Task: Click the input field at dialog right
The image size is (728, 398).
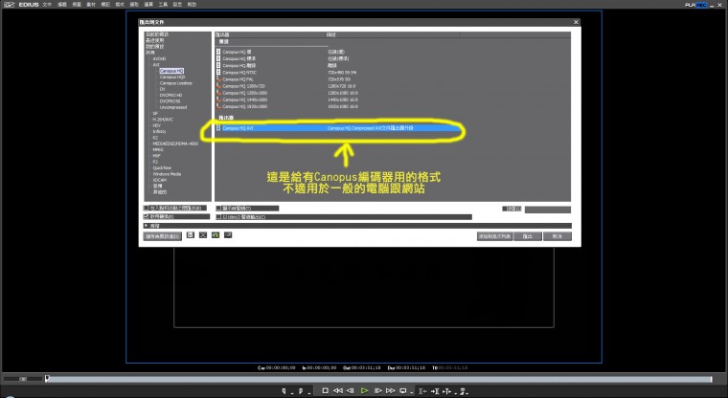Action: 547,210
